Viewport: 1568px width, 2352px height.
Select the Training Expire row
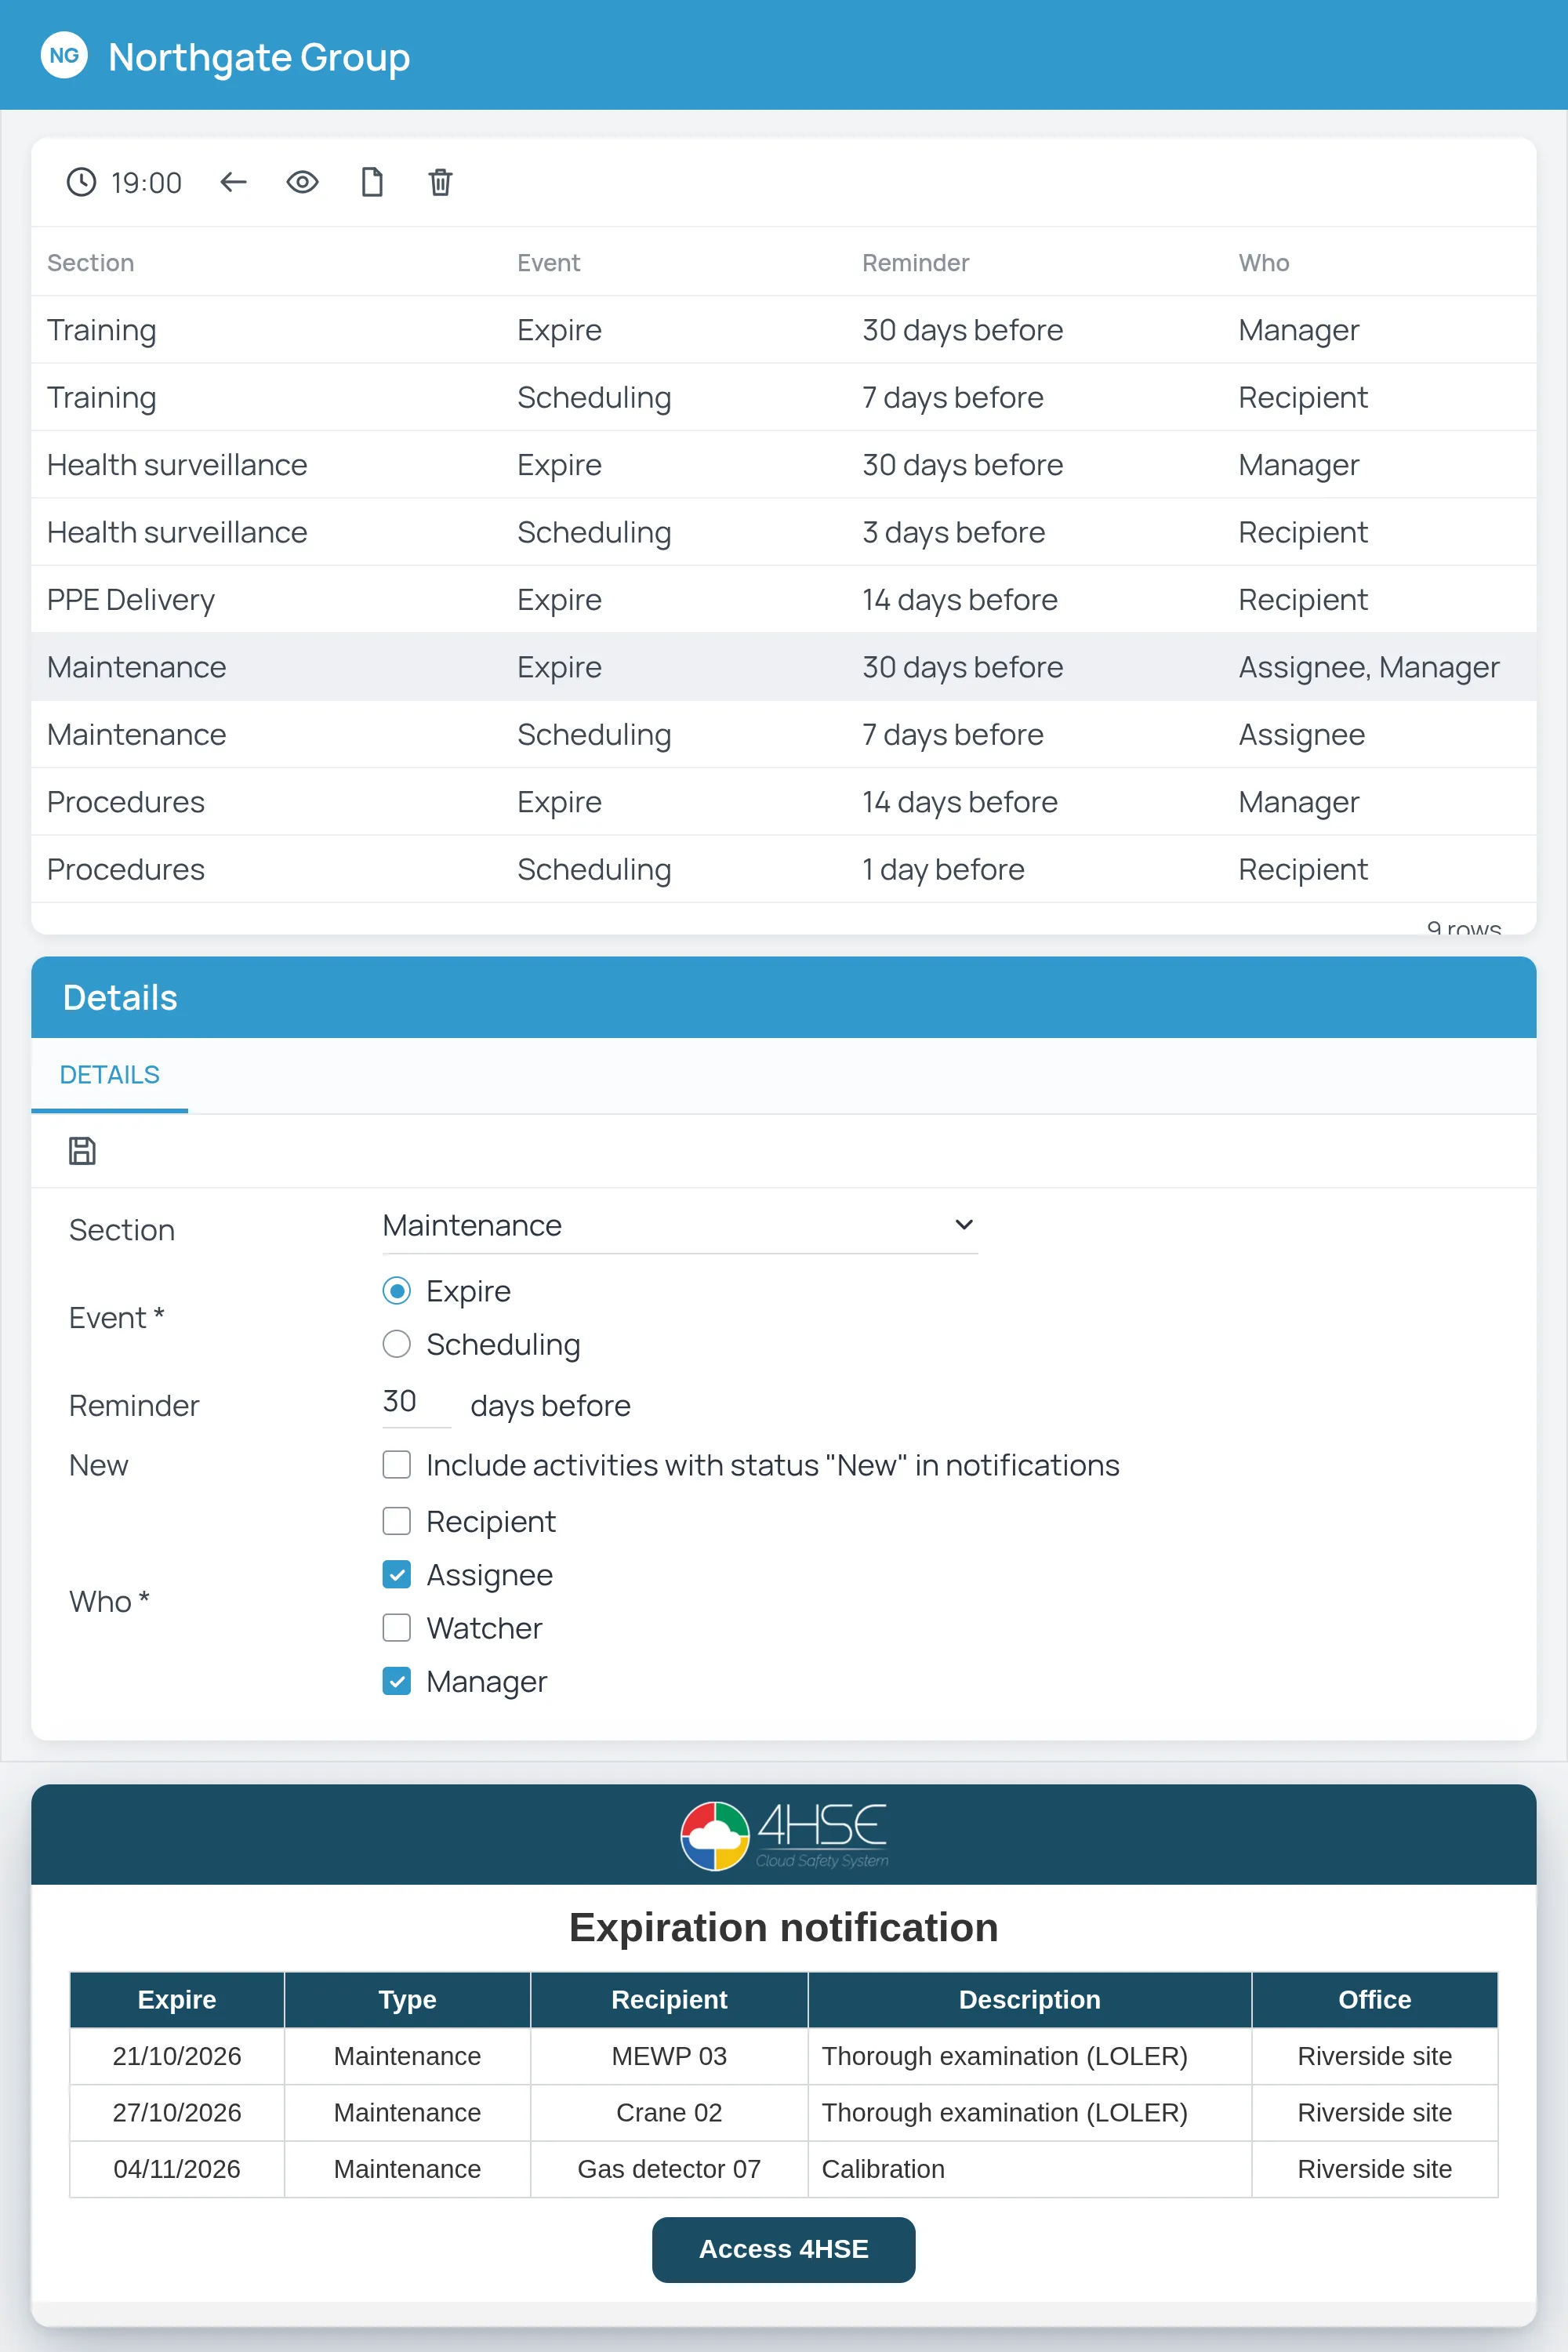click(784, 330)
